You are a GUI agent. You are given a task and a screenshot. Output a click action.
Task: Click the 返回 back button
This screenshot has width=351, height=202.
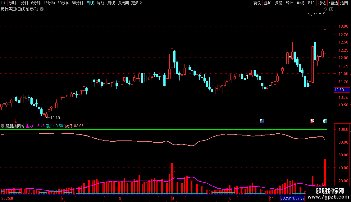344,3
